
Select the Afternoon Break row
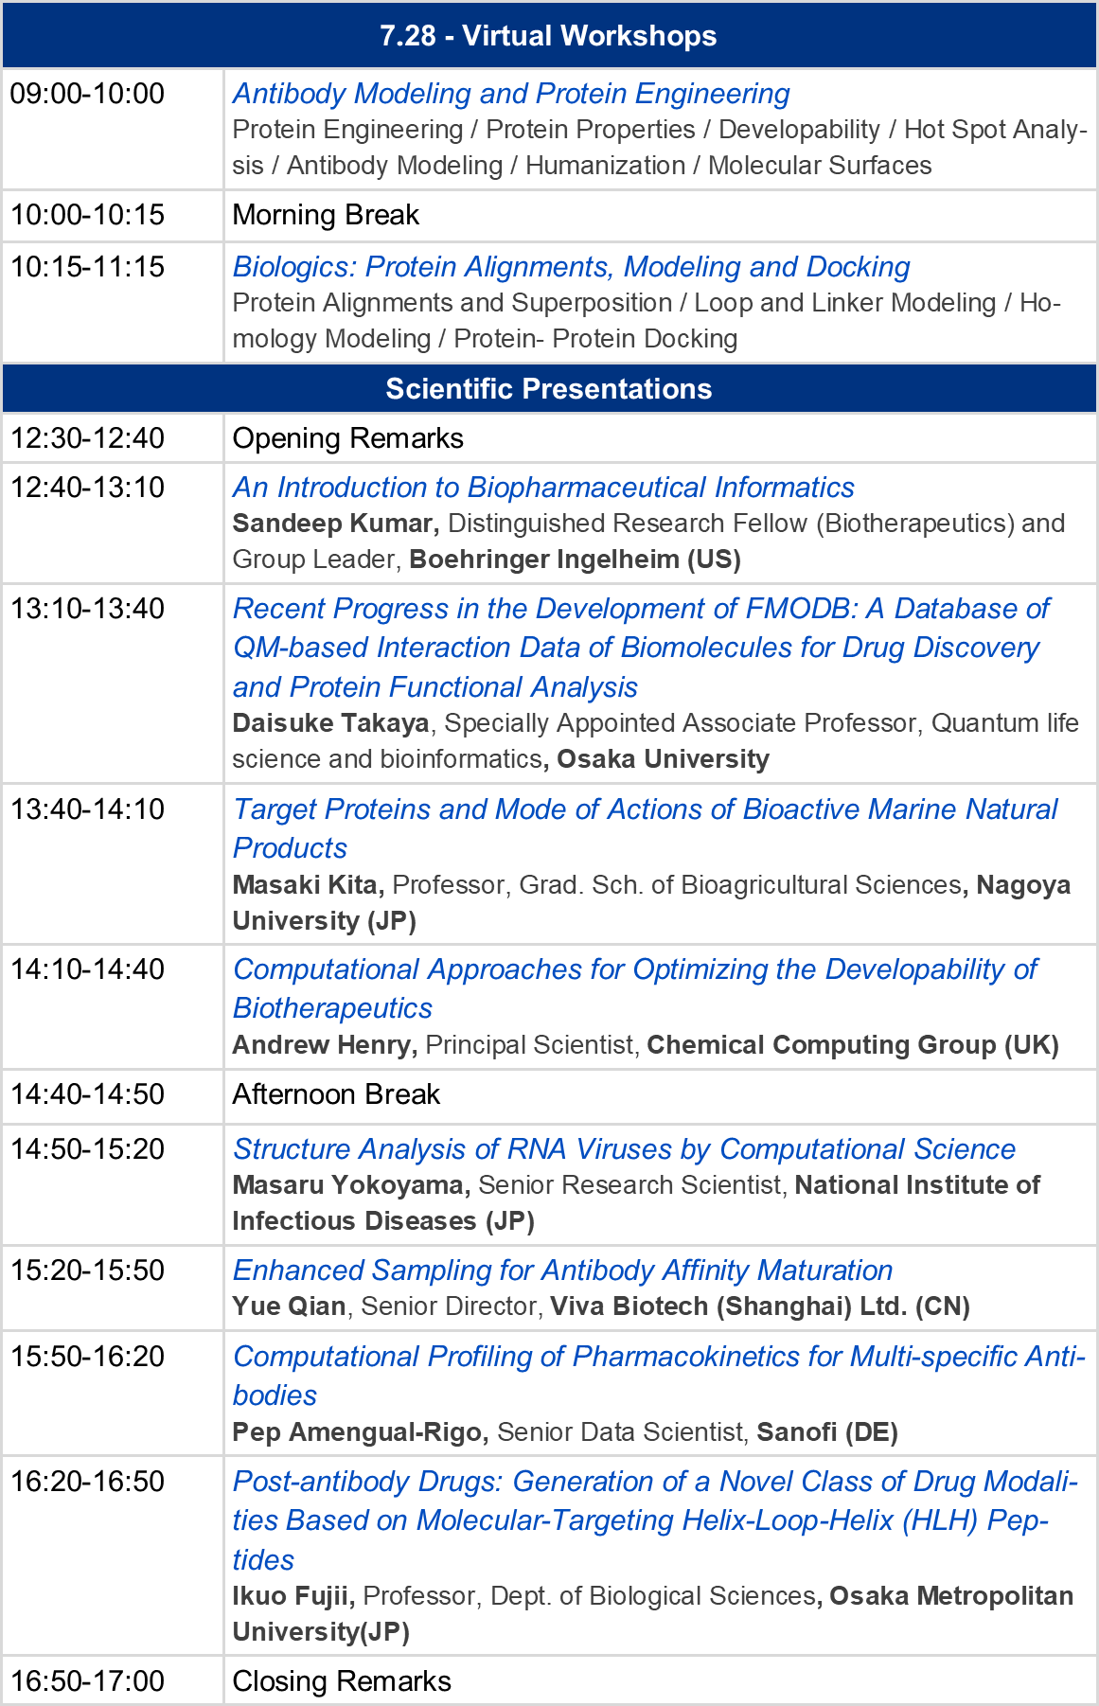(x=549, y=1095)
